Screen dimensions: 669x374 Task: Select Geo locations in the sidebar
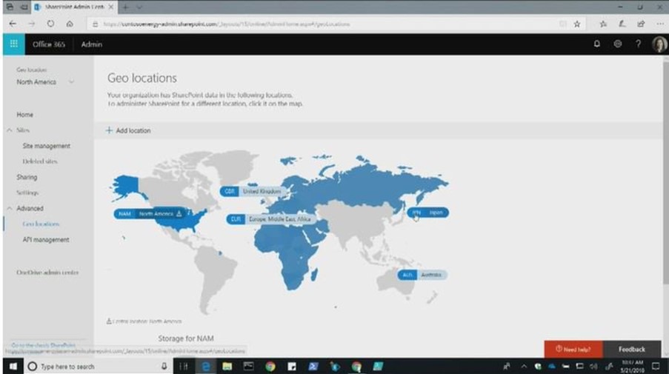coord(41,224)
